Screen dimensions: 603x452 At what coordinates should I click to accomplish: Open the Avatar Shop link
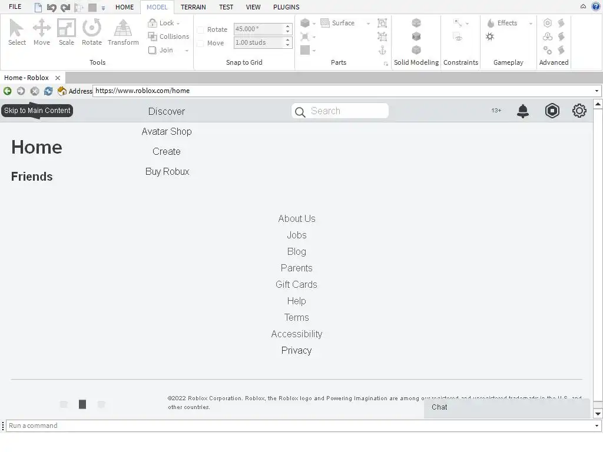click(x=167, y=131)
